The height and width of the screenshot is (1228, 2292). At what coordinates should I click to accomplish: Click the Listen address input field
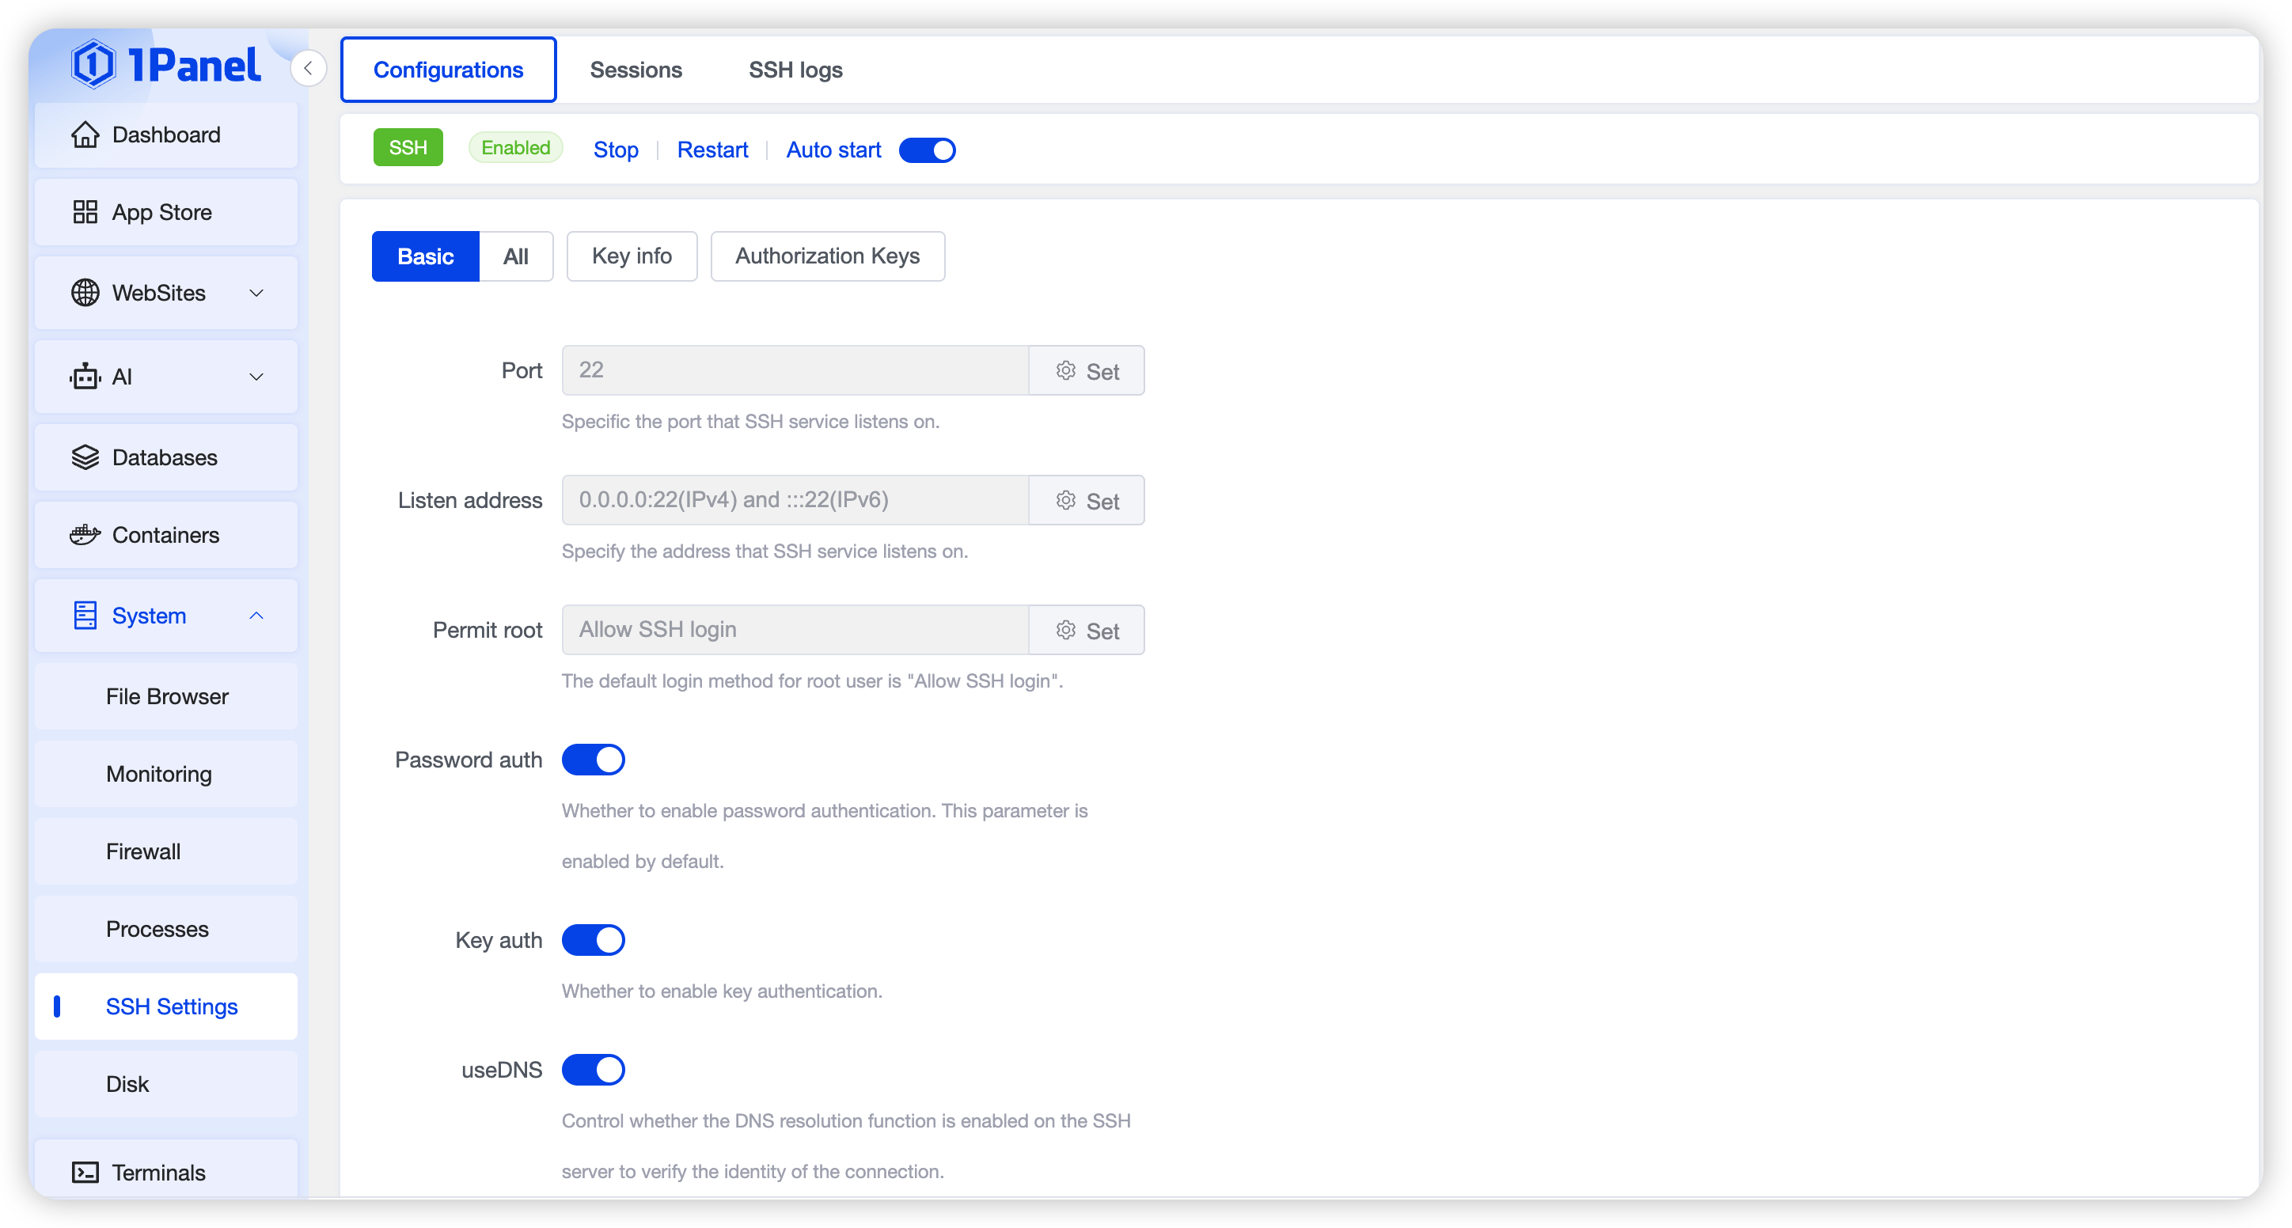click(795, 501)
